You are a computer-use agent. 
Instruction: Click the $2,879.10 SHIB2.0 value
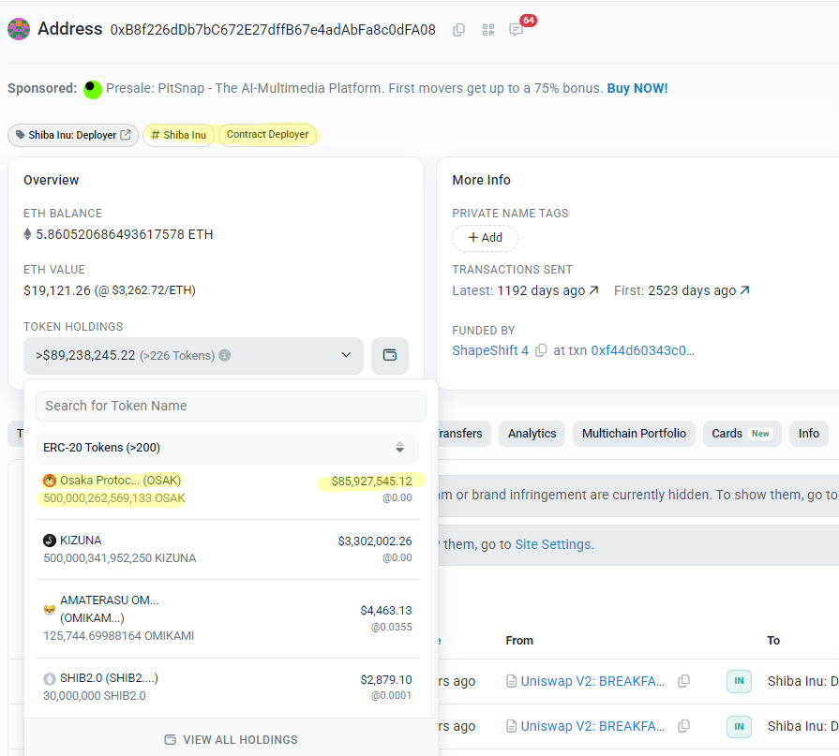point(386,679)
